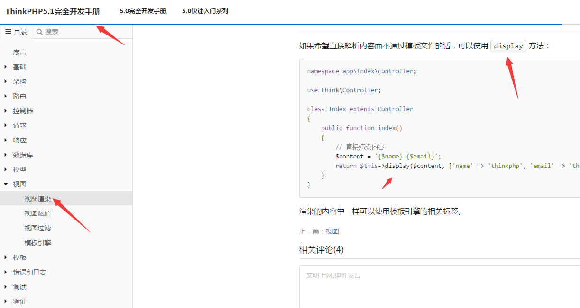This screenshot has height=308, width=580.
Task: Expand the 基础 tree section
Action: point(5,67)
